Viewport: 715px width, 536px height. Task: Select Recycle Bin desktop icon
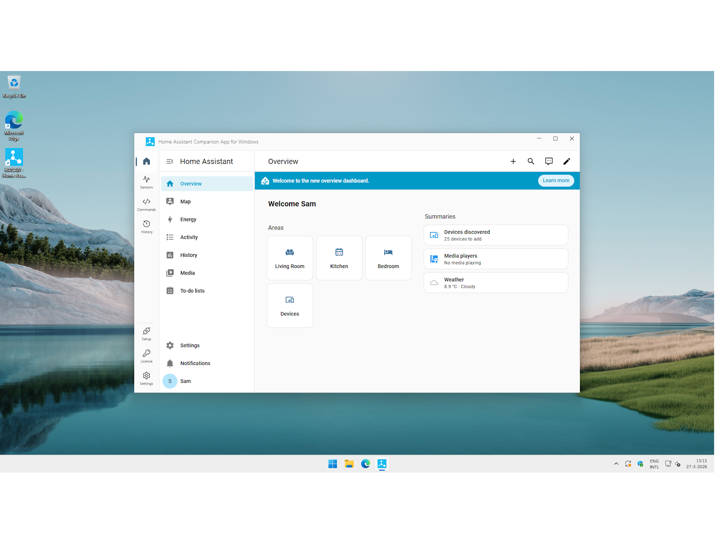tap(14, 87)
